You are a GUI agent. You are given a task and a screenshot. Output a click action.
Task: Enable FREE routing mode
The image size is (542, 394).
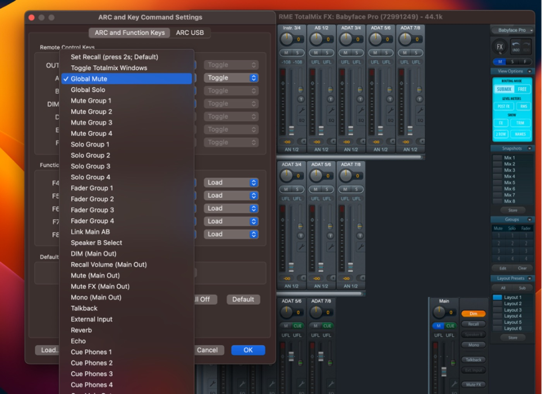pyautogui.click(x=522, y=89)
